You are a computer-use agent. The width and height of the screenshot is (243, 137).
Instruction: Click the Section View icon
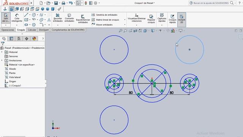tap(135, 31)
